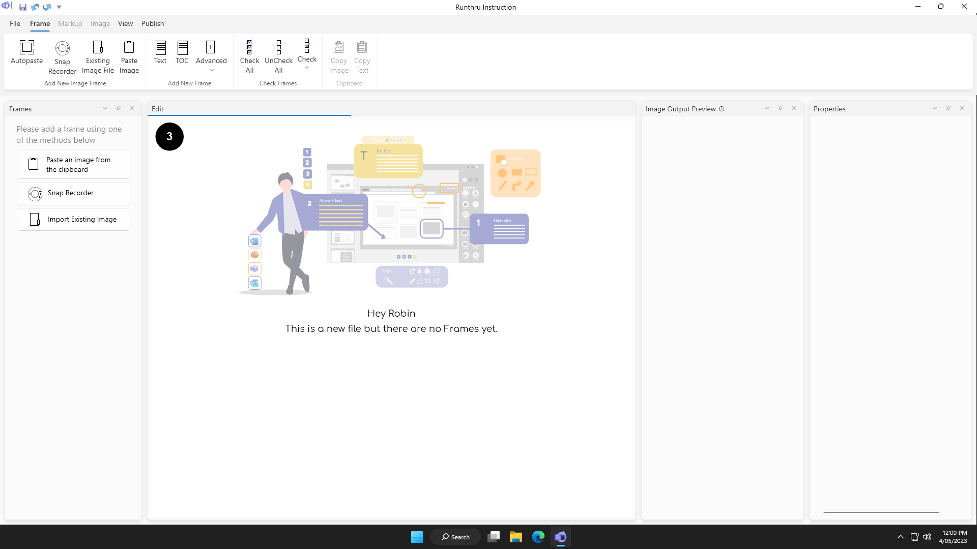Click Paste an image from the clipboard
Viewport: 977px width, 549px height.
[x=73, y=164]
